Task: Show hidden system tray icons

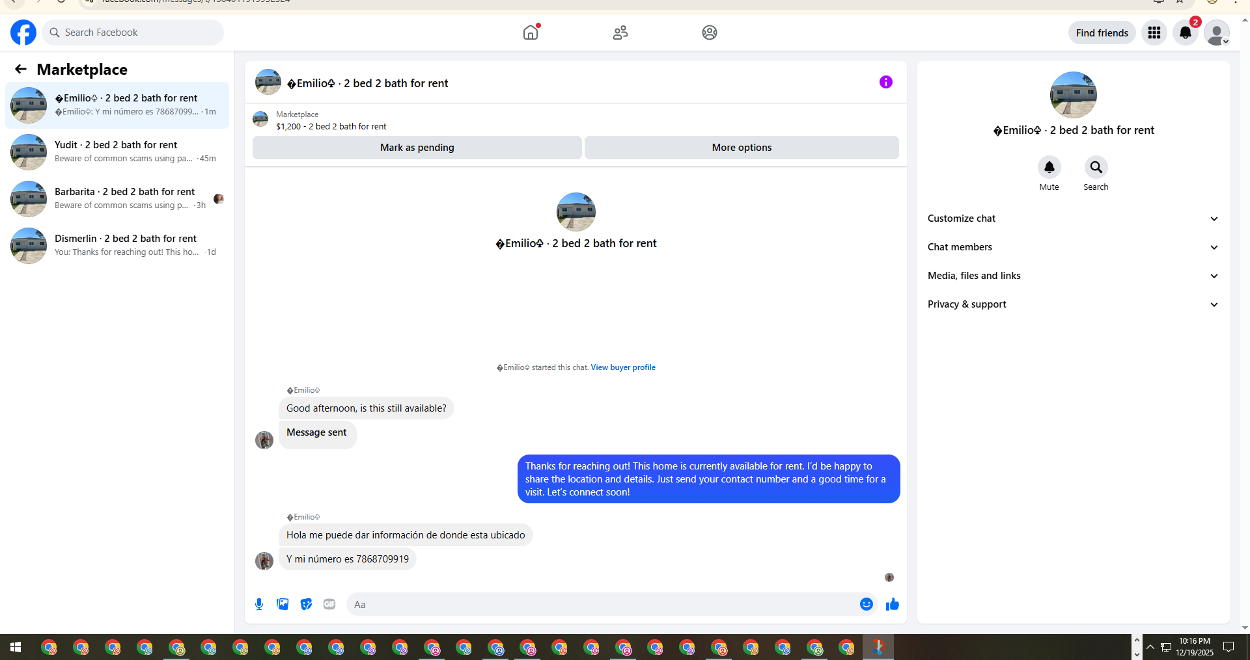Action: pos(1150,647)
